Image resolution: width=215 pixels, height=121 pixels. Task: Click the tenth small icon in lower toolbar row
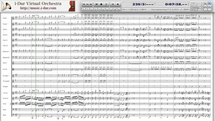119,9
